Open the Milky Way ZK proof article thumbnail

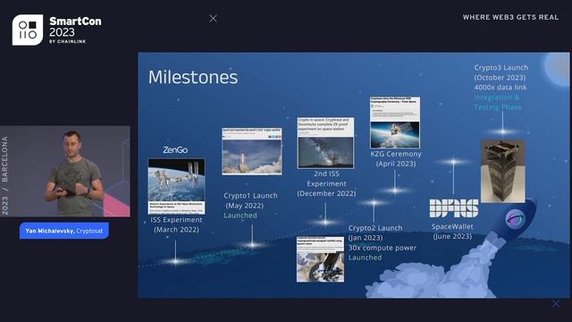point(325,143)
